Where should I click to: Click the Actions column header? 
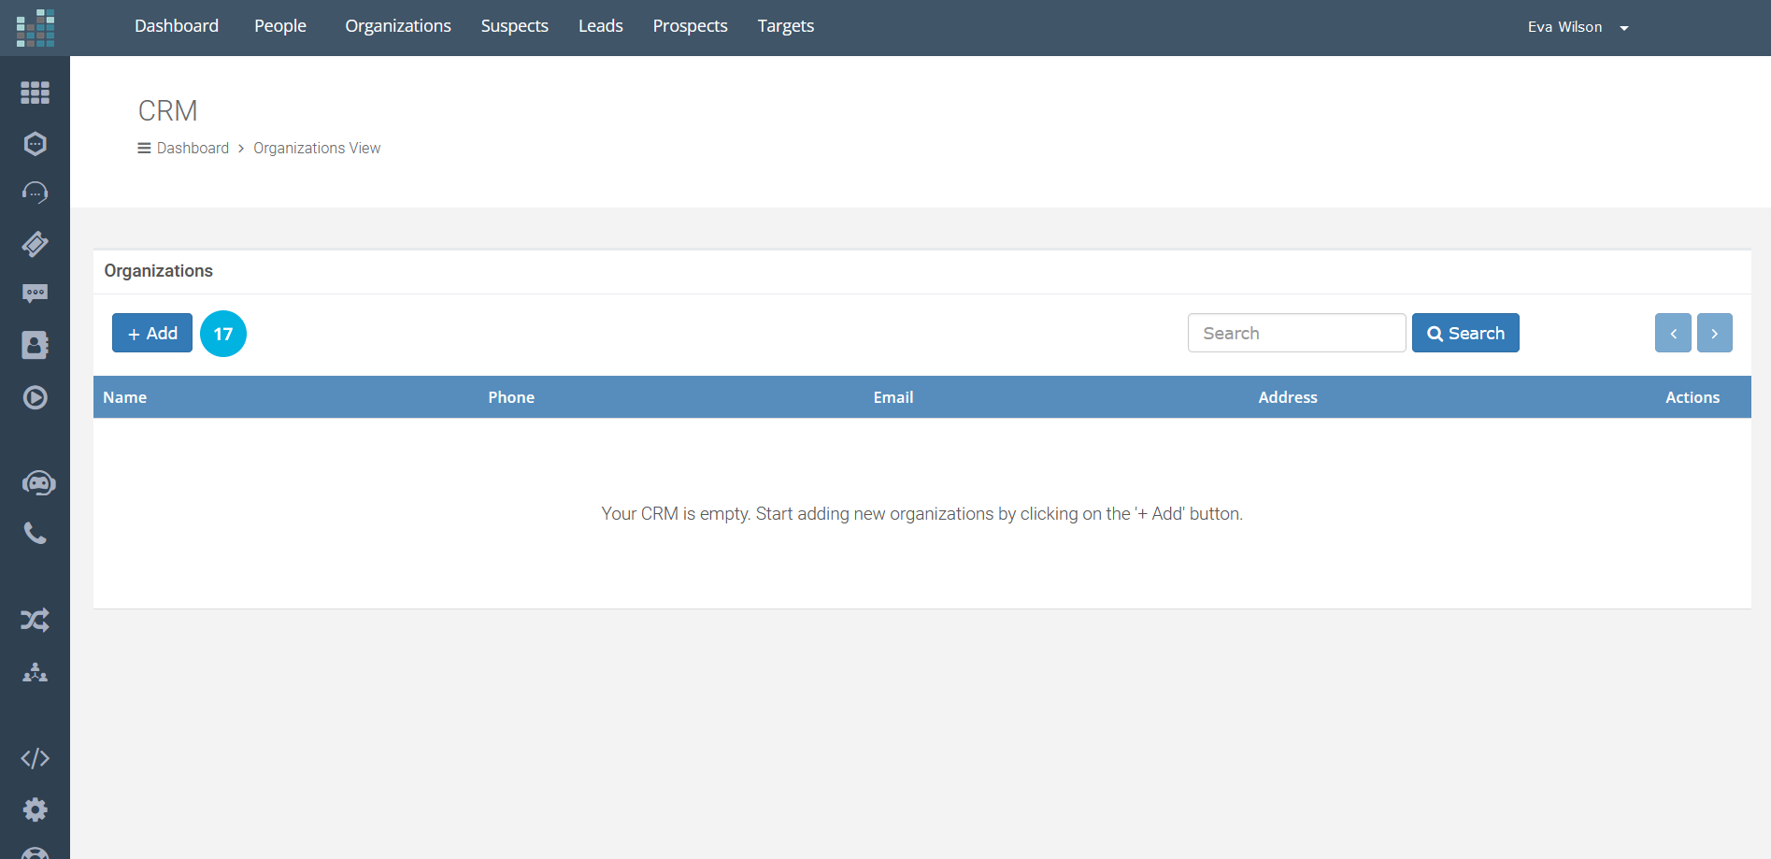pyautogui.click(x=1692, y=397)
